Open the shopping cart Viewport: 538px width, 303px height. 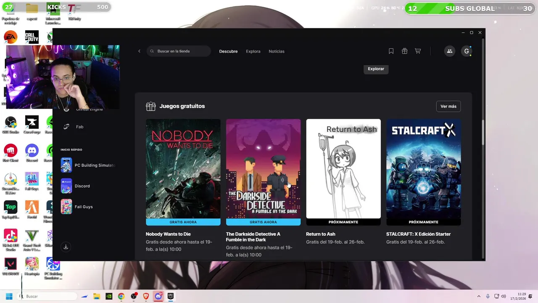[418, 51]
